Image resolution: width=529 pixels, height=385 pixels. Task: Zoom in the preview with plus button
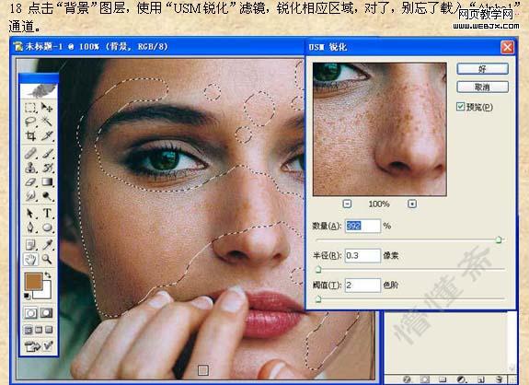click(412, 204)
